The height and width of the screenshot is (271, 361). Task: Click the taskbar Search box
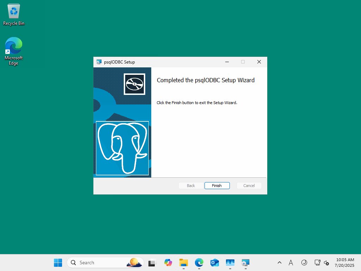click(x=105, y=263)
